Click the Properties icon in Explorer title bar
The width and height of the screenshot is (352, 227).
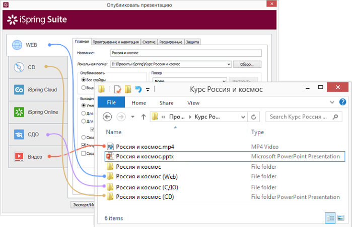click(117, 89)
